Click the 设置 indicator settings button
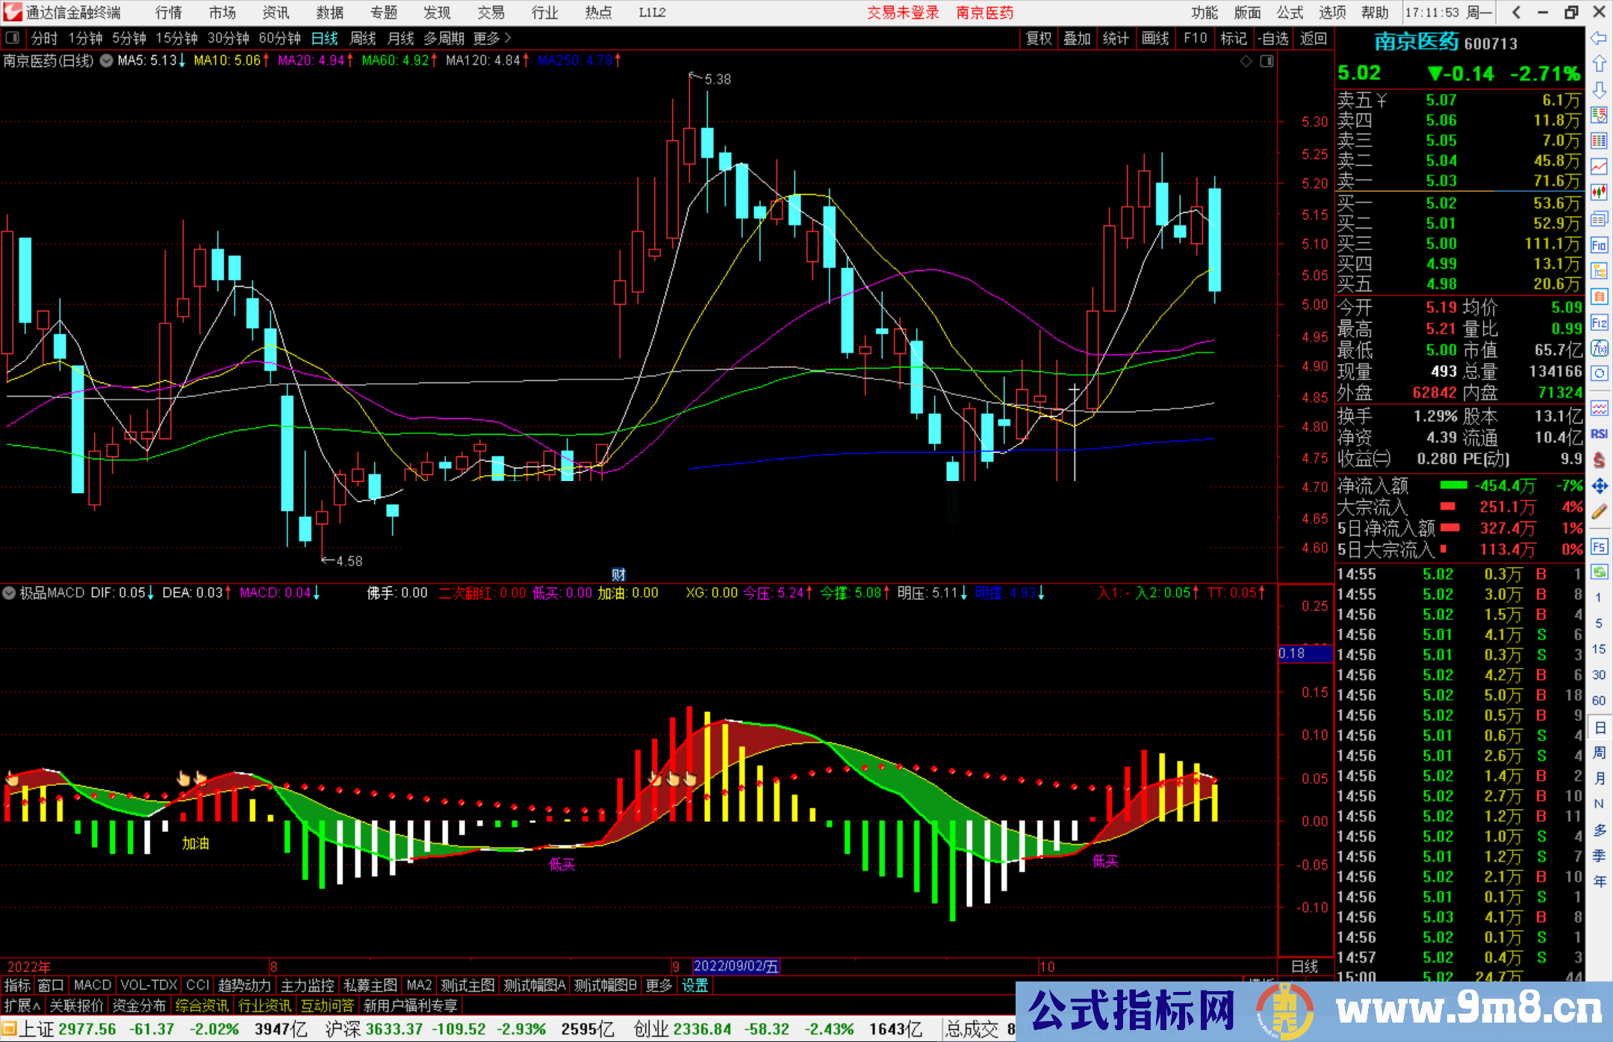The image size is (1613, 1042). (x=694, y=986)
